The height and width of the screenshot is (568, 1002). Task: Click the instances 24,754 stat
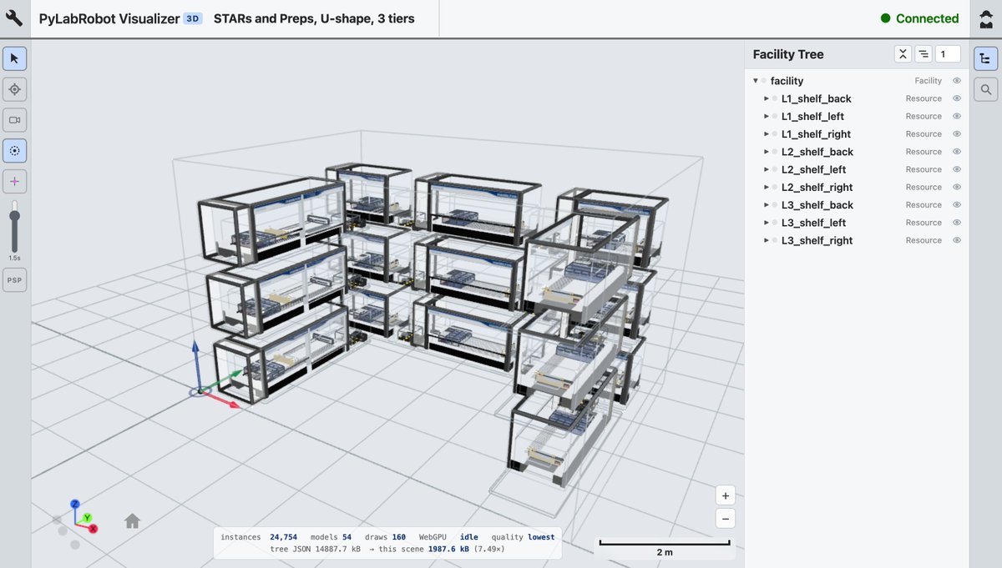[x=259, y=537]
